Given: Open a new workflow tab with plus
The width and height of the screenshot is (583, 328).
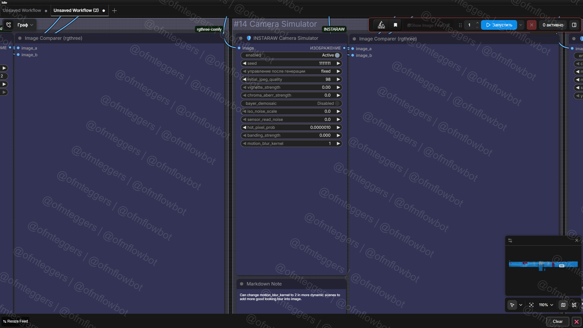Looking at the screenshot, I should 114,11.
